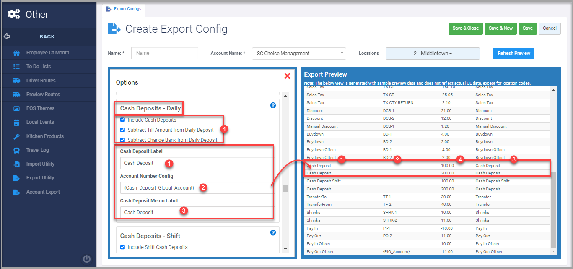Click the TransferFrom row label
The width and height of the screenshot is (573, 269).
pyautogui.click(x=319, y=205)
